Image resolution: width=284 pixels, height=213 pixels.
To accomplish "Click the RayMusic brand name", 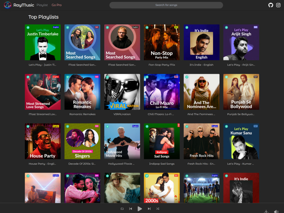I will pyautogui.click(x=24, y=5).
